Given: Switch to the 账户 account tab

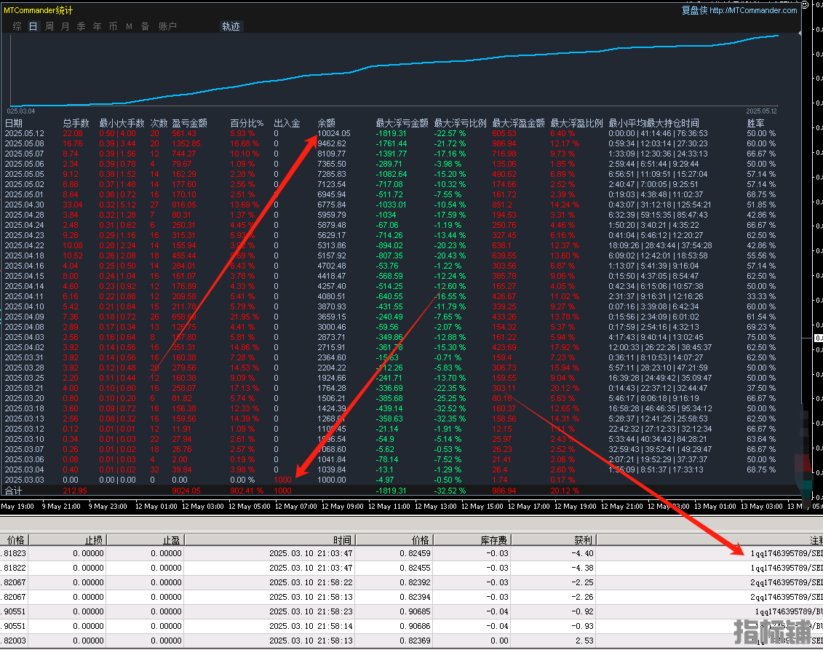Looking at the screenshot, I should coord(167,26).
